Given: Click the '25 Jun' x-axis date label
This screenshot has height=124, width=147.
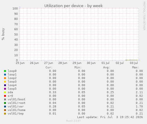Looking at the screenshot, I should (x=20, y=63).
